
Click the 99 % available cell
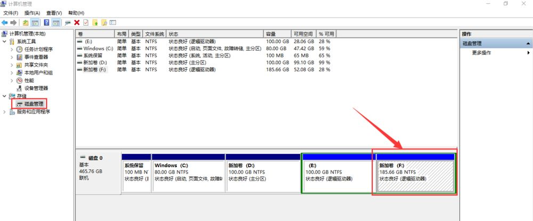point(324,62)
